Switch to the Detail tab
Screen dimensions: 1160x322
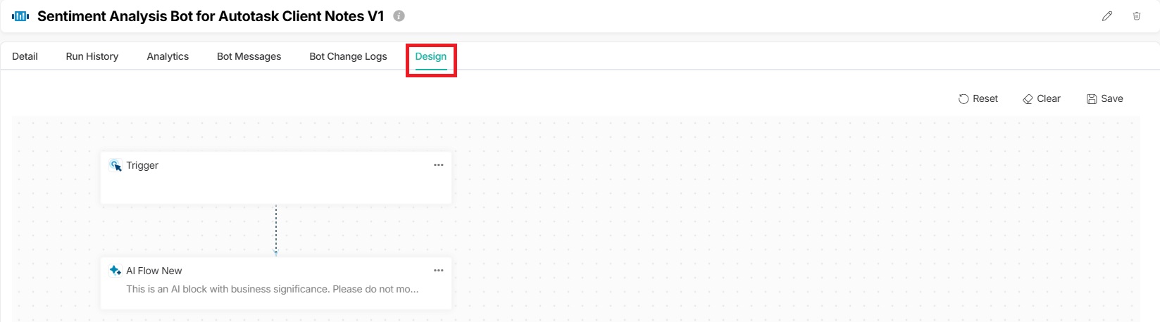pyautogui.click(x=25, y=56)
